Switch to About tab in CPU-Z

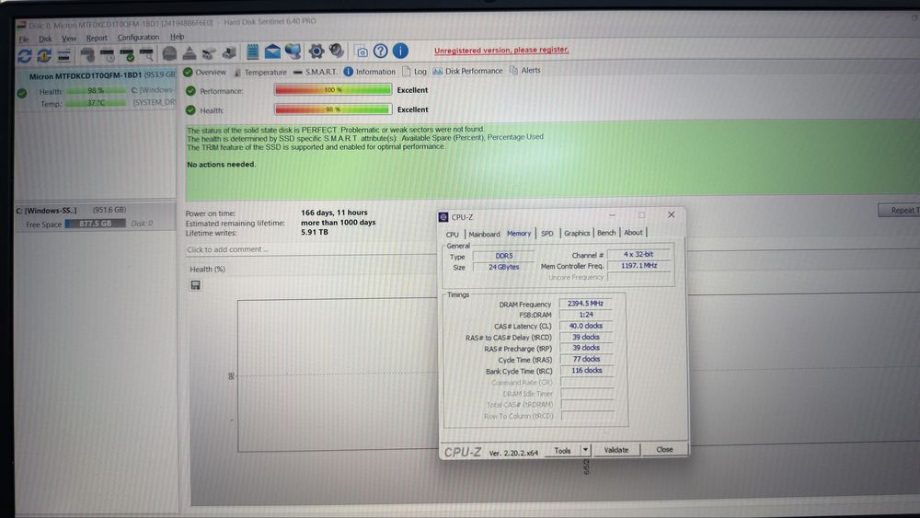click(633, 232)
